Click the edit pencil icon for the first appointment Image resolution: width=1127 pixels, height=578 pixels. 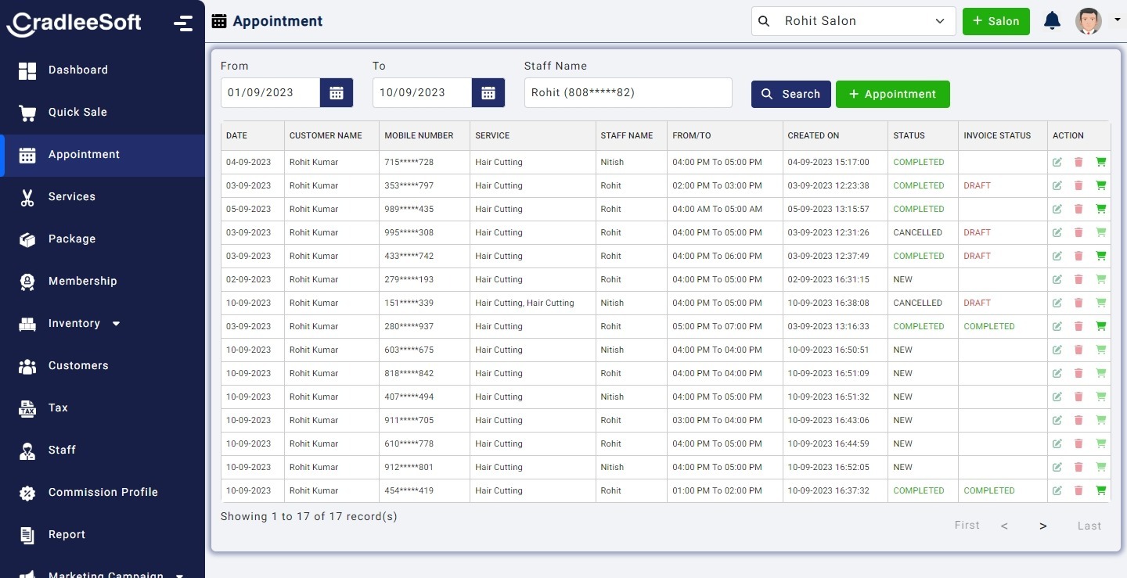click(x=1057, y=162)
